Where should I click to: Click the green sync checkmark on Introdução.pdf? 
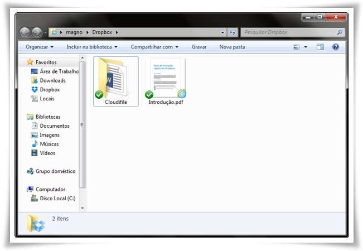[x=149, y=94]
